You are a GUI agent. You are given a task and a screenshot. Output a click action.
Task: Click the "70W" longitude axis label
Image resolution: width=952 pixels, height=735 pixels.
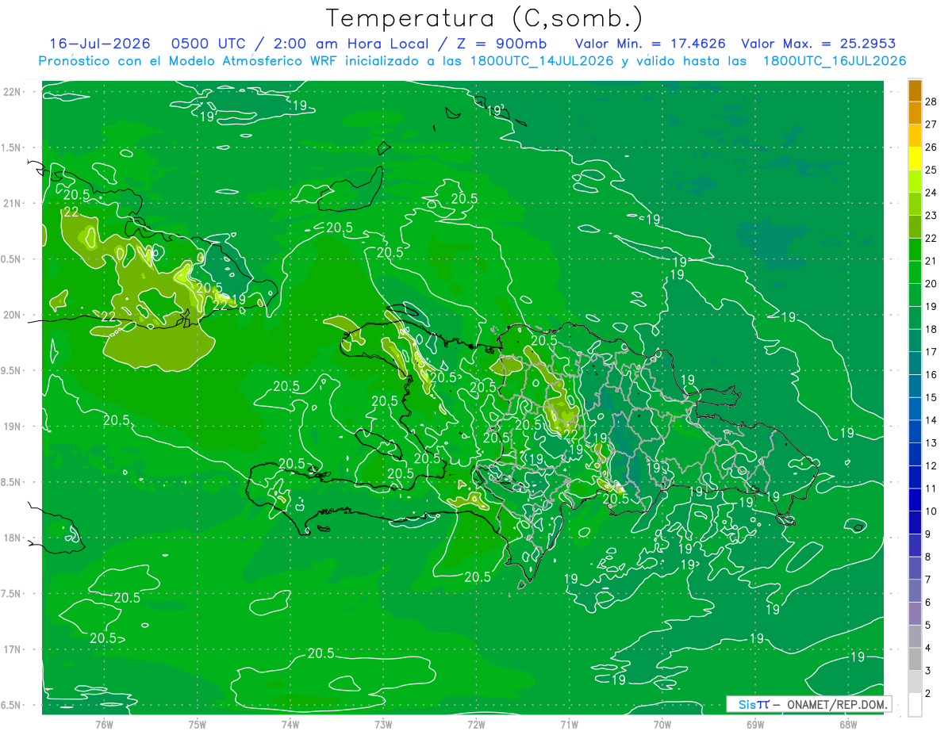pos(662,724)
